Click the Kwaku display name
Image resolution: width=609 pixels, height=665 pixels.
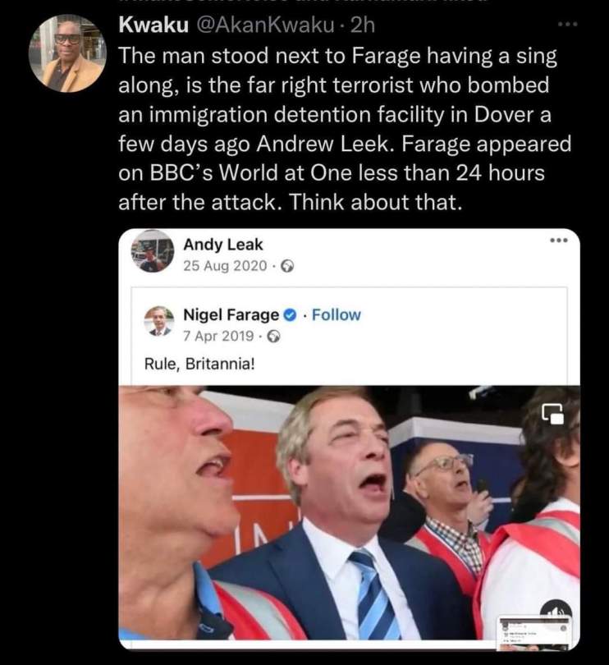pos(150,25)
